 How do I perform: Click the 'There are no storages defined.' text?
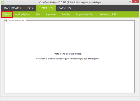click(x=68, y=54)
